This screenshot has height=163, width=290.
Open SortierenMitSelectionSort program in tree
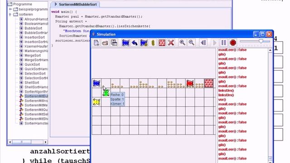tap(34, 114)
